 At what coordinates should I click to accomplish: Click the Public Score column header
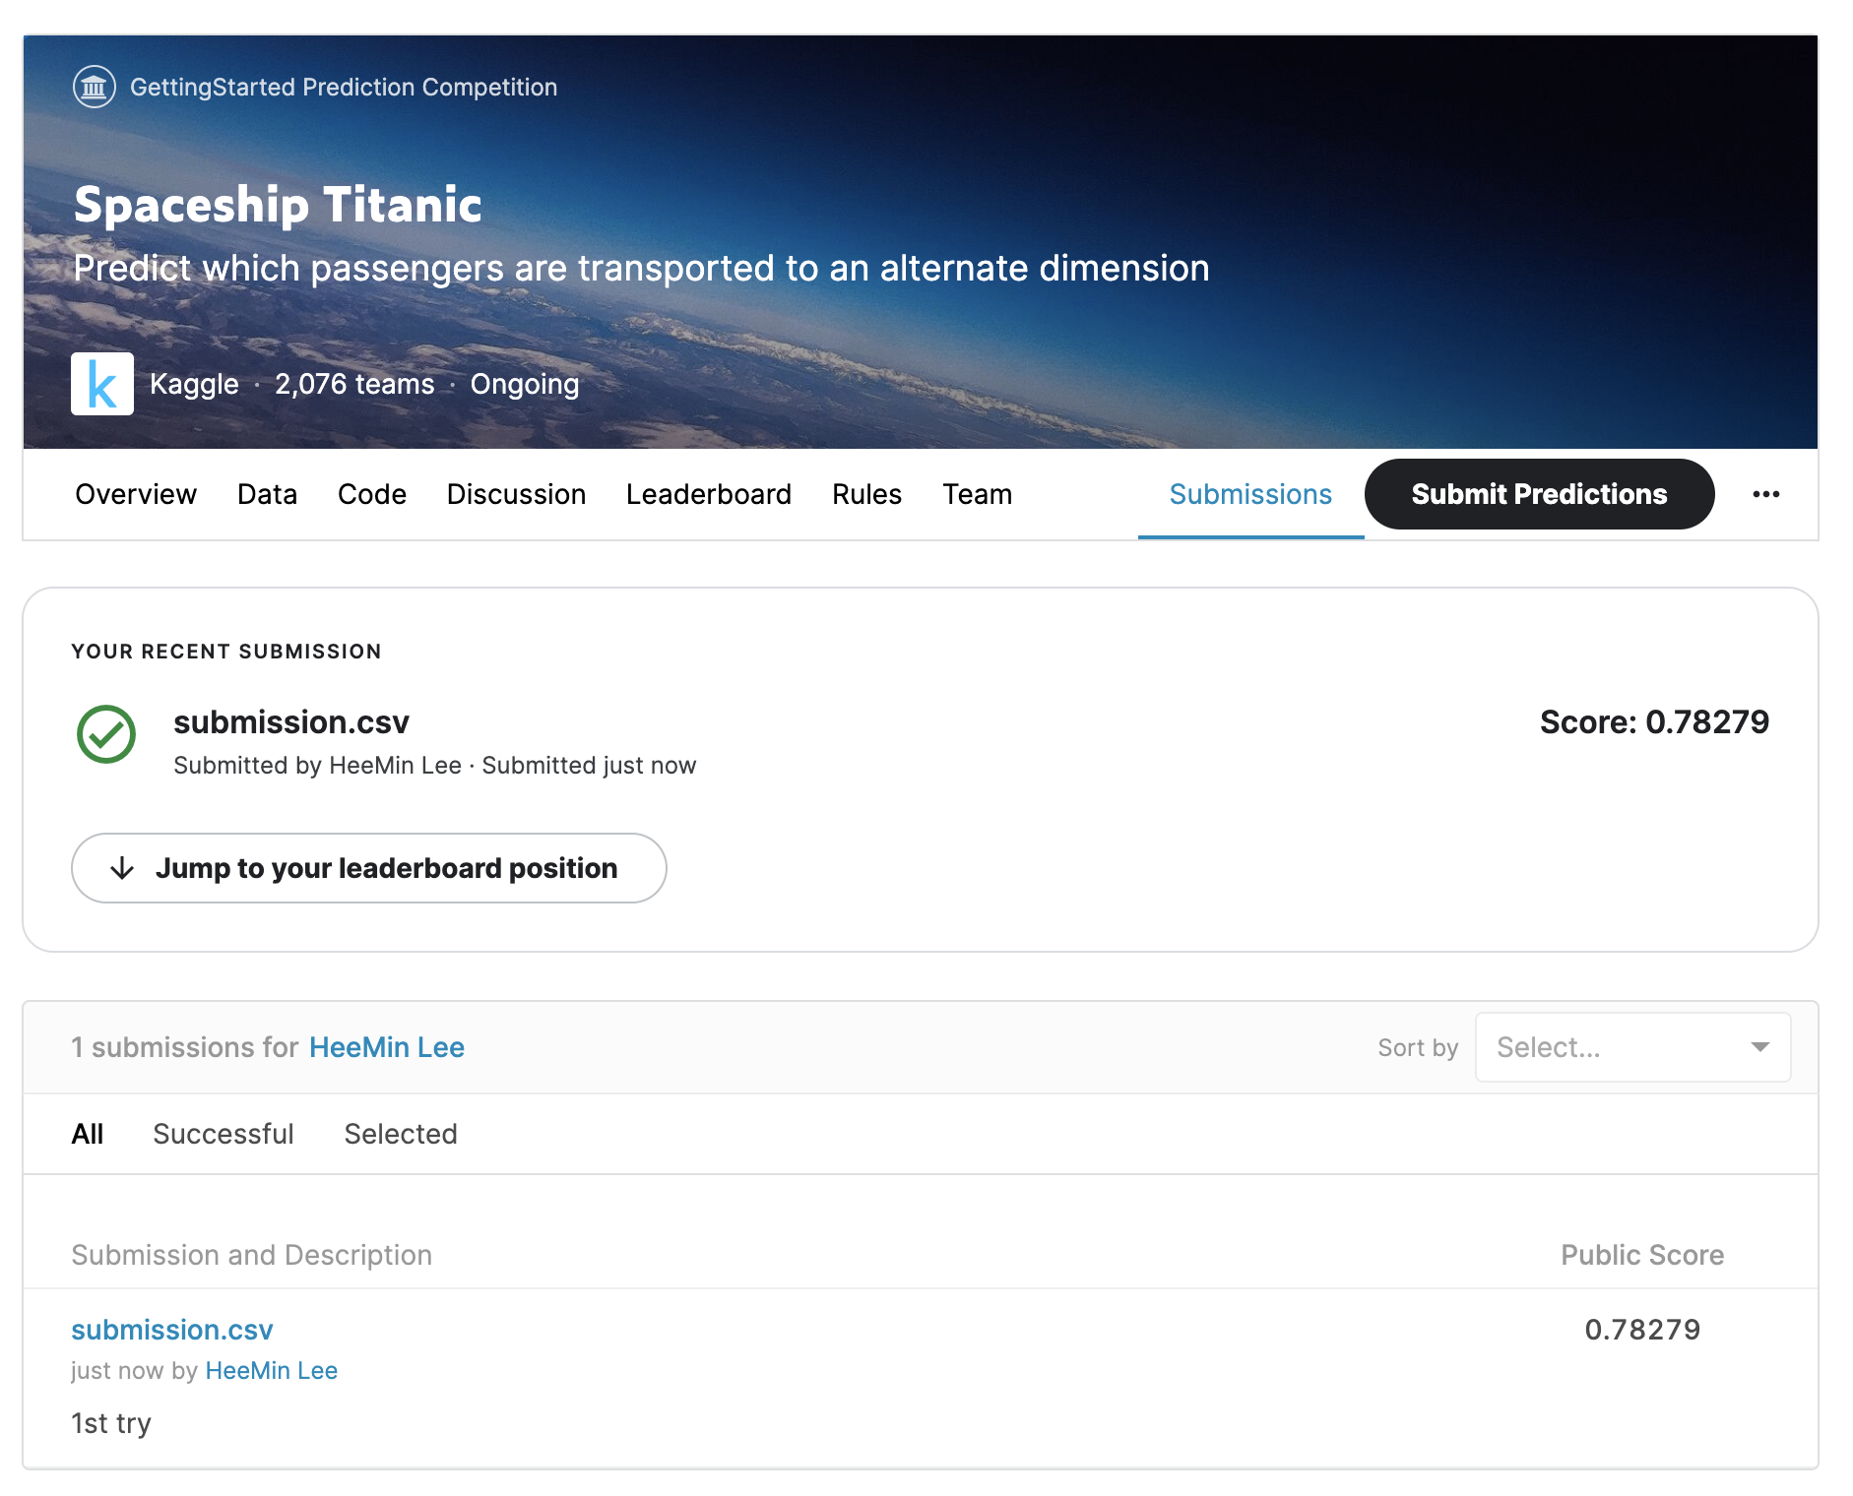1642,1255
